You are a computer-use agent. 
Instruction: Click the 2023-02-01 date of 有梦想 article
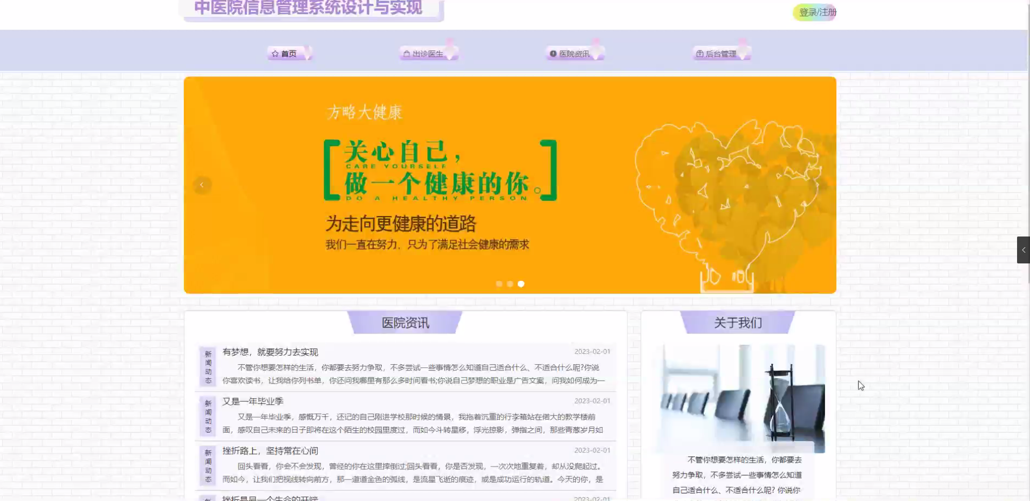coord(592,351)
